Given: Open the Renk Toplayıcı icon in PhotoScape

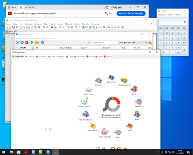Looking at the screenshot, I should (x=93, y=126).
